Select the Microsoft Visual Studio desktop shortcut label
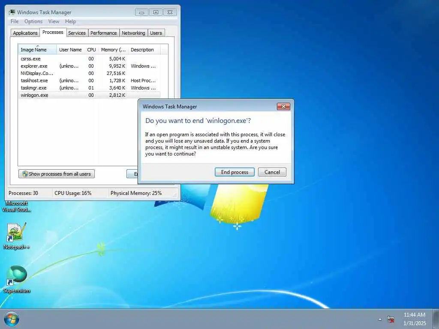439x329 pixels. coord(17,206)
